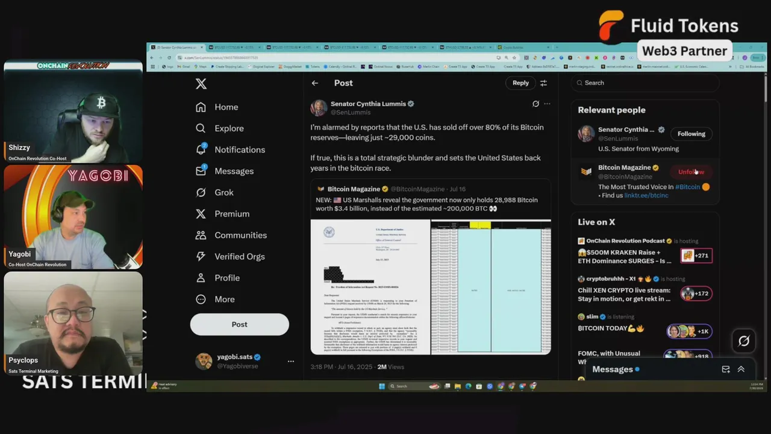
Task: Switch to the second BTCUSD browser tab
Action: point(292,48)
